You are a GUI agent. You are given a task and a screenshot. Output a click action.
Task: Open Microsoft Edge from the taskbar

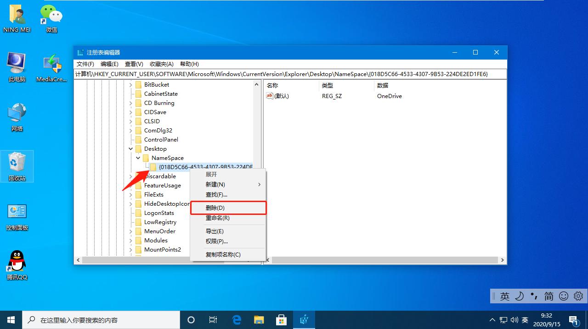tap(237, 320)
